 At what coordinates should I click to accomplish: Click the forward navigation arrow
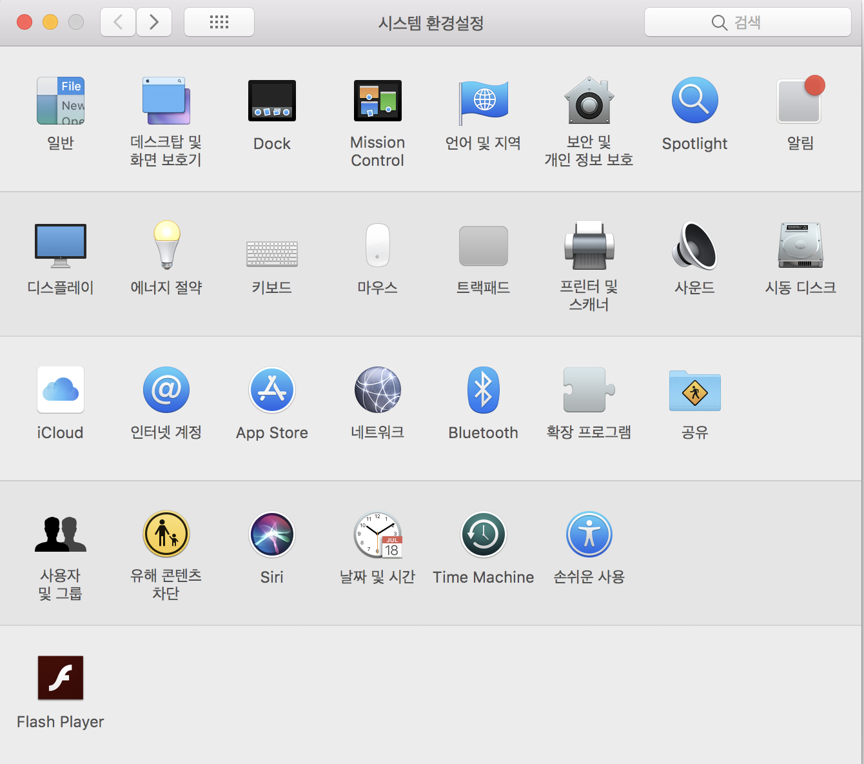pos(154,22)
